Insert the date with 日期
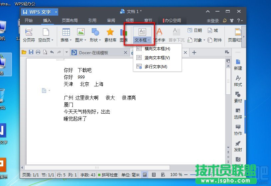The width and height of the screenshot is (271, 186). [195, 31]
